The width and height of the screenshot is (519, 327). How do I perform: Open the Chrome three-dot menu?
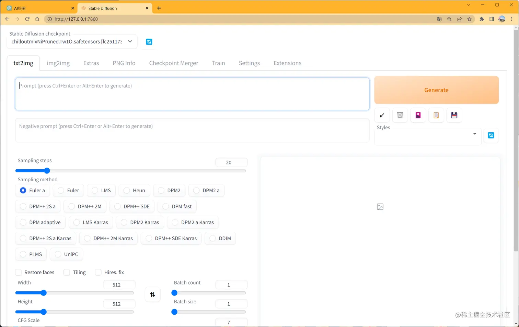pyautogui.click(x=512, y=19)
